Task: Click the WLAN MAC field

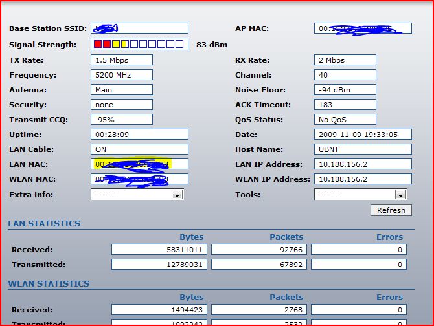Action: pyautogui.click(x=139, y=179)
